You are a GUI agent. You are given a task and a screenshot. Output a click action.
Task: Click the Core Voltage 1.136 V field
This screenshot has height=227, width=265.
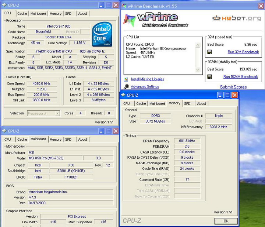click(x=79, y=43)
